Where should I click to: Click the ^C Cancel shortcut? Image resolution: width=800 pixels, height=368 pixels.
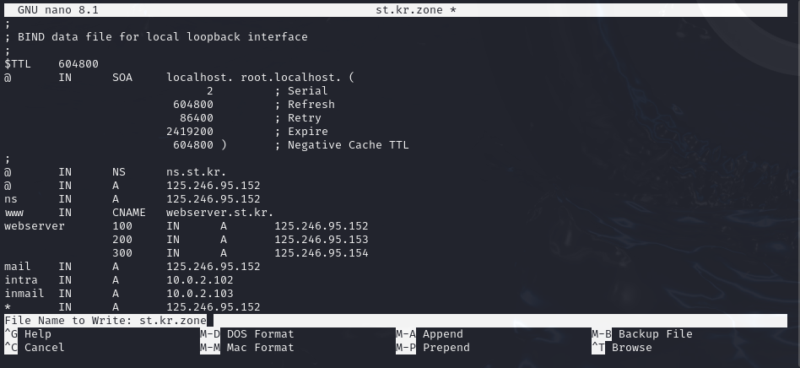click(x=35, y=348)
